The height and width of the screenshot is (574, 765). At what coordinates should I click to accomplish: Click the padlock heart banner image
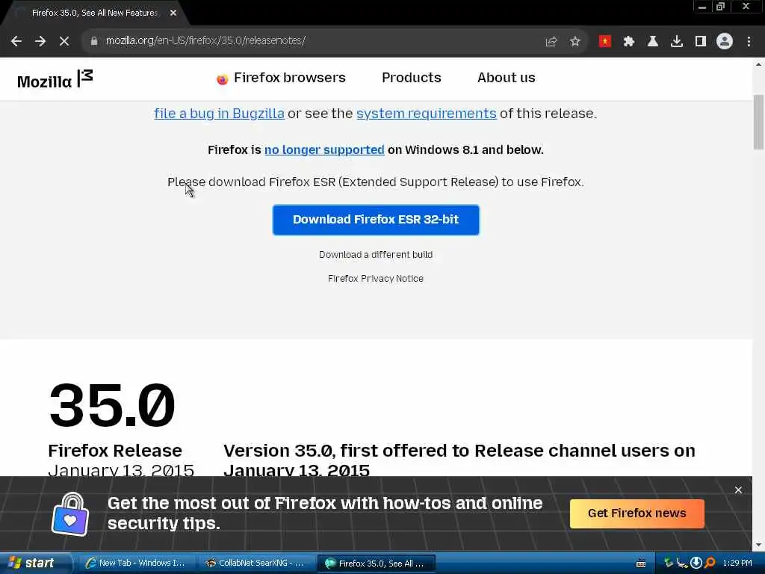(x=70, y=514)
